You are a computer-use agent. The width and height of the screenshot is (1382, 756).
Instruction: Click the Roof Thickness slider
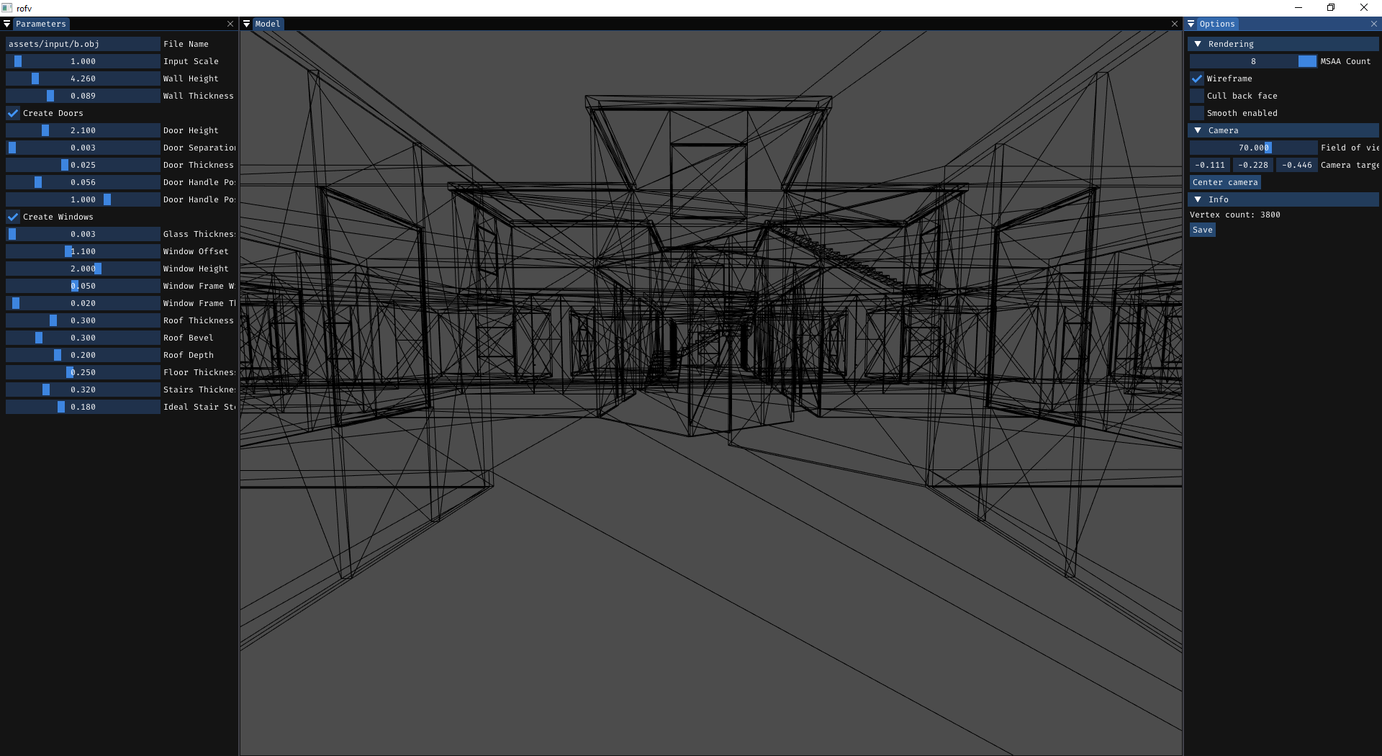(83, 320)
